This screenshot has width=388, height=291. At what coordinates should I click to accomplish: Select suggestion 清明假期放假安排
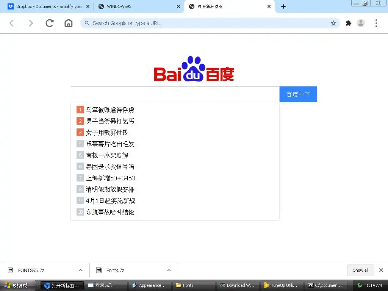point(110,189)
